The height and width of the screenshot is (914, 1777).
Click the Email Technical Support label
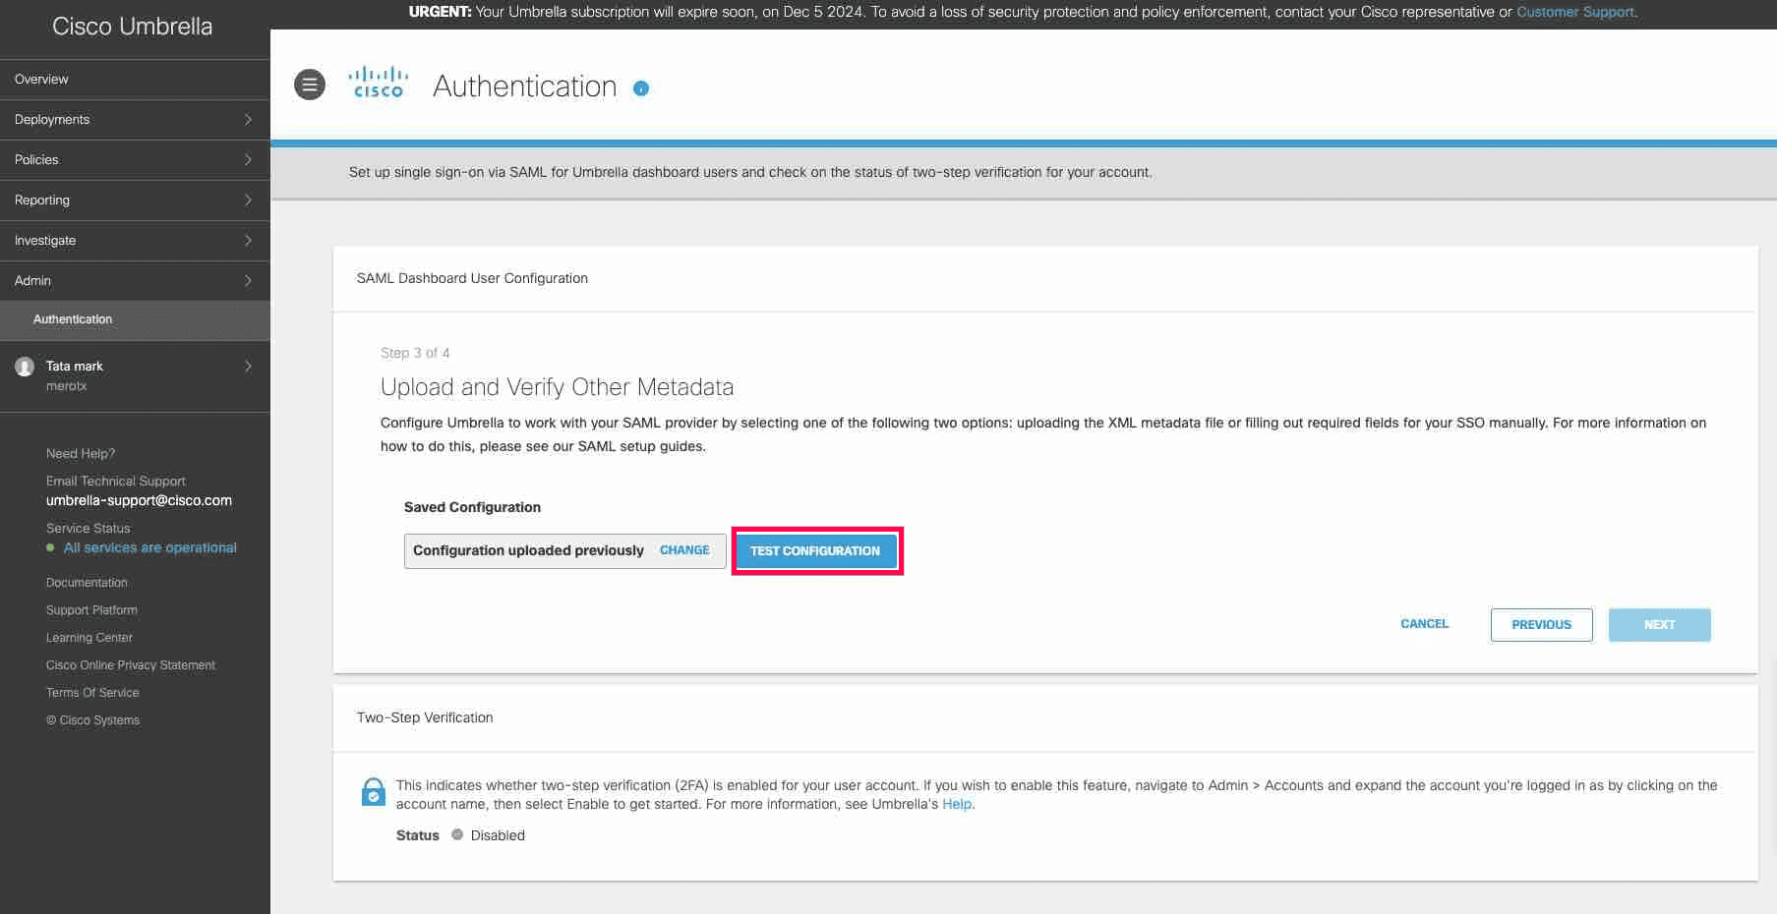[x=116, y=481]
